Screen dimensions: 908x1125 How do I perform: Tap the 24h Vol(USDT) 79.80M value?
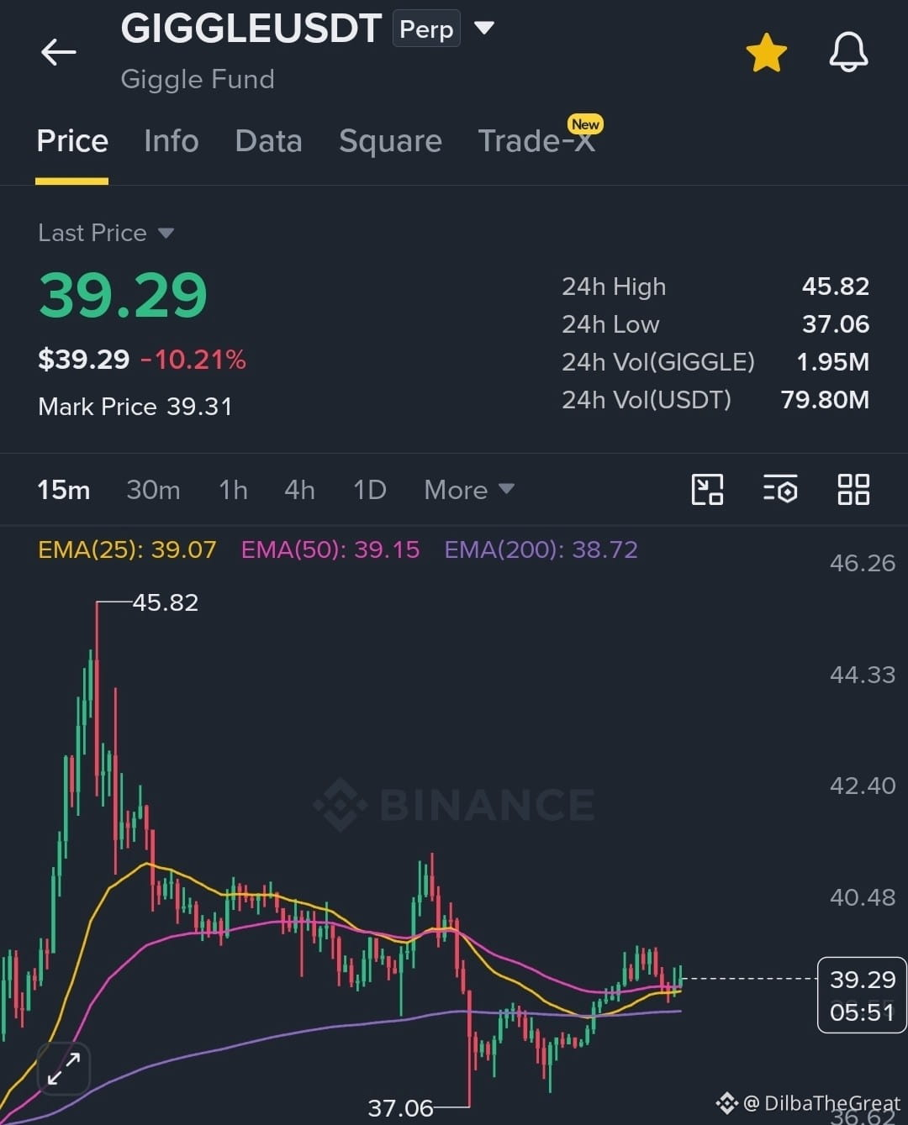(x=825, y=400)
